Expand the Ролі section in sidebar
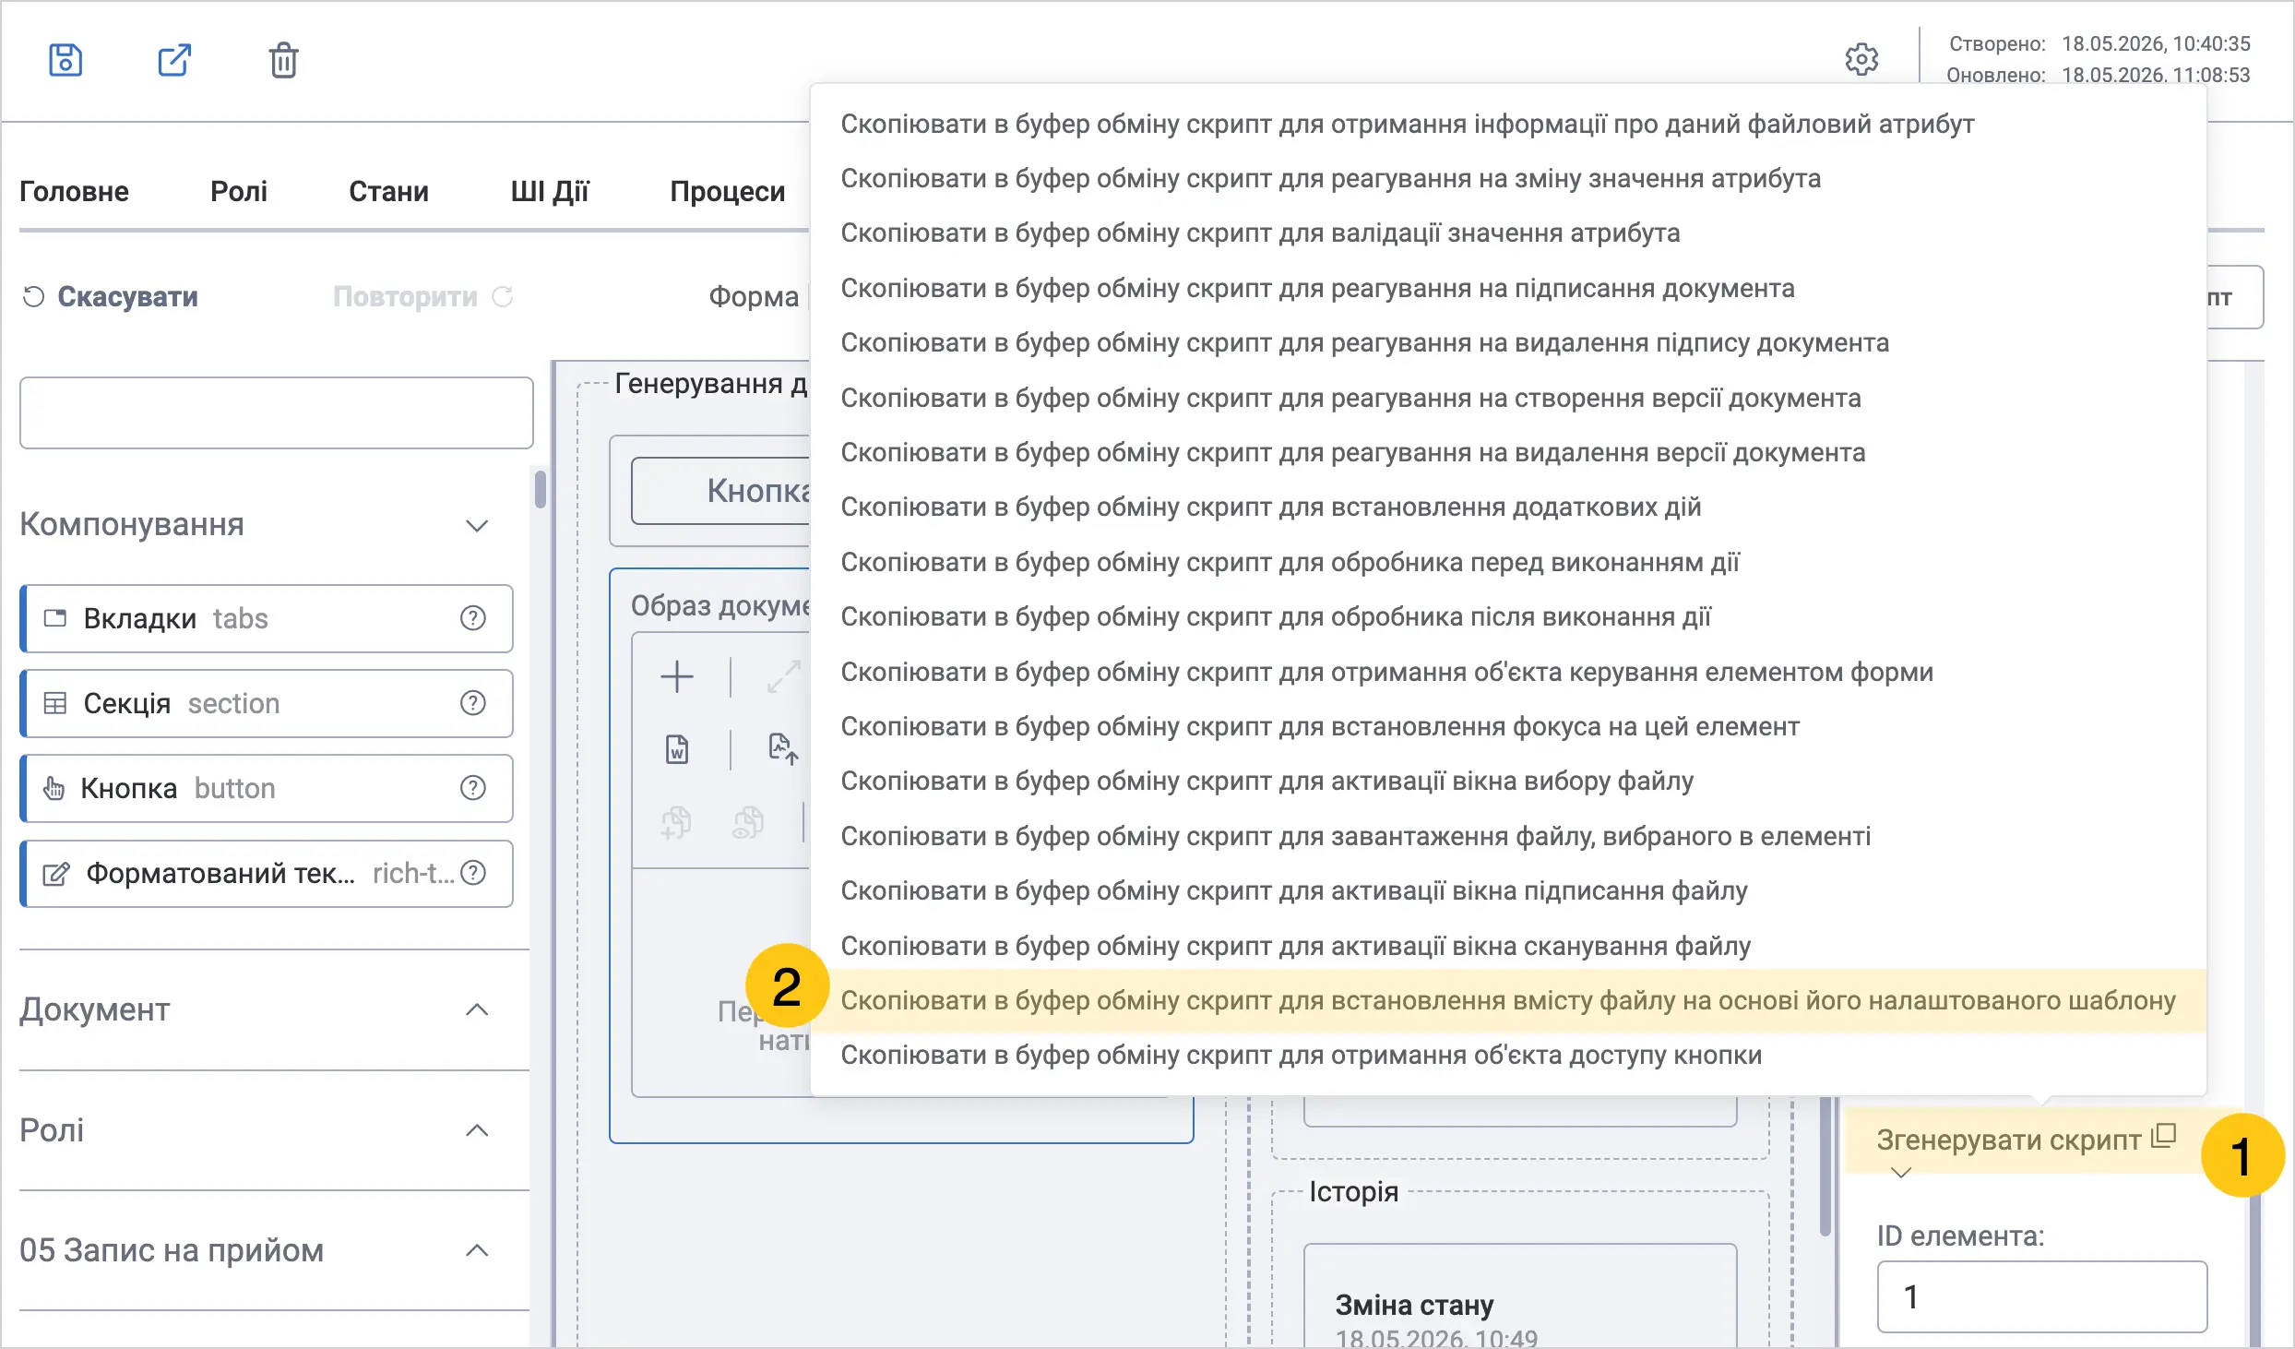2295x1349 pixels. click(477, 1130)
